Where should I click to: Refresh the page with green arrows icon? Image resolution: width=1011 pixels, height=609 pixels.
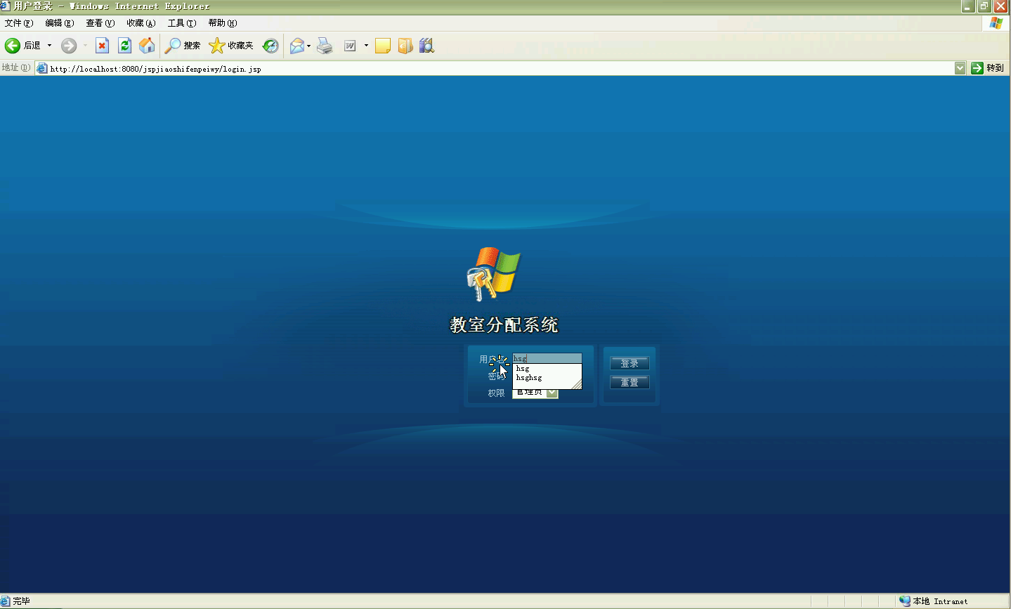click(x=124, y=46)
